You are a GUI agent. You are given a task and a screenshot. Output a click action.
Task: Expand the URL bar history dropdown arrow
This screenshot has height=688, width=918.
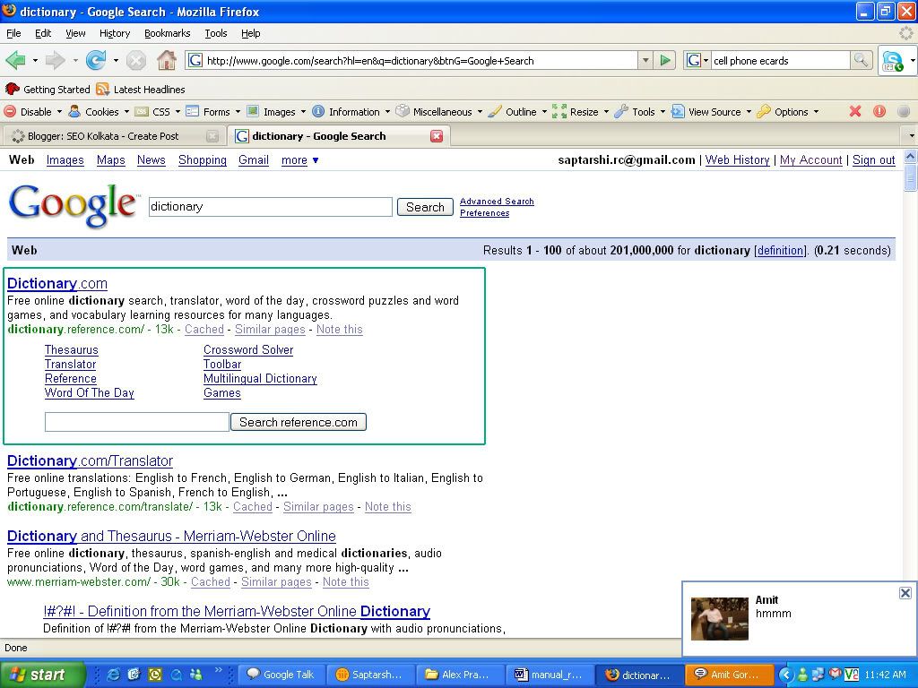tap(645, 61)
